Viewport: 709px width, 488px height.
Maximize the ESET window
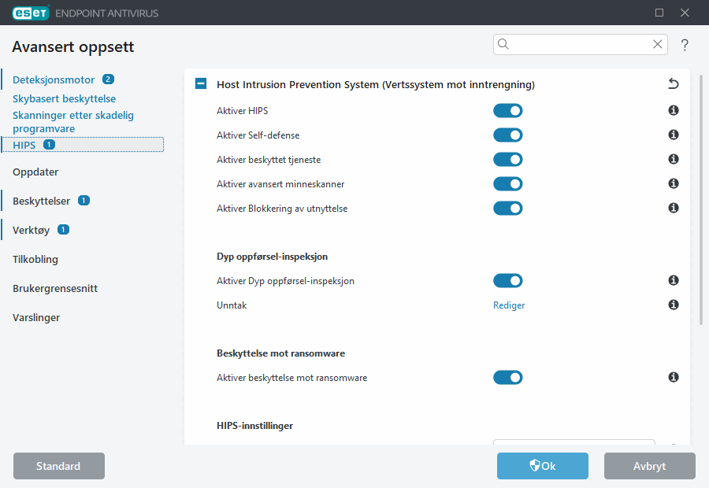tap(659, 13)
